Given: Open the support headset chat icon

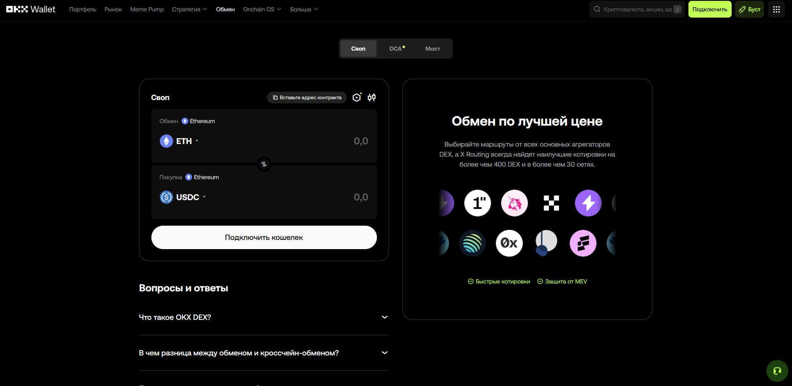Looking at the screenshot, I should click(777, 371).
